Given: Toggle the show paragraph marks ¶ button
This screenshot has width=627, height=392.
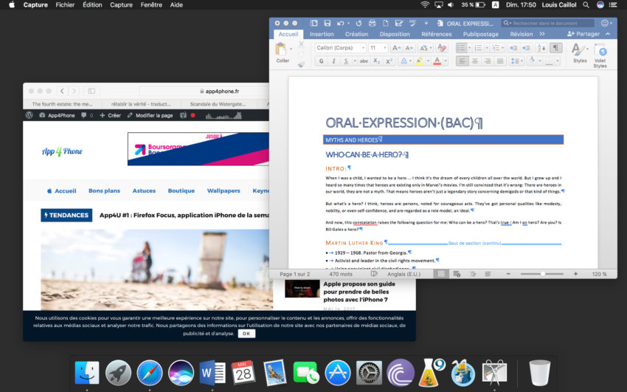Looking at the screenshot, I should tap(555, 48).
